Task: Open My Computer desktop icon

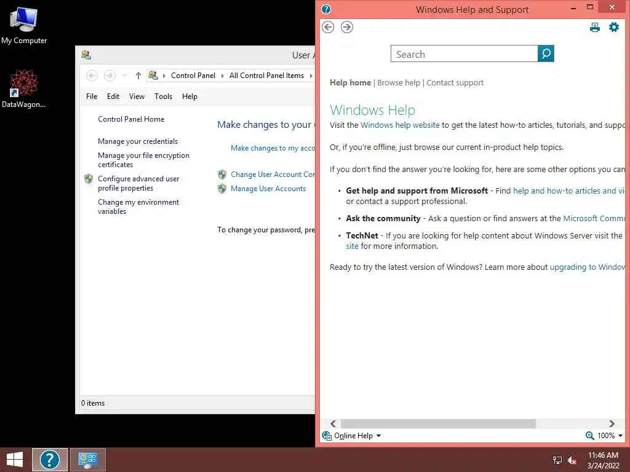Action: point(24,25)
